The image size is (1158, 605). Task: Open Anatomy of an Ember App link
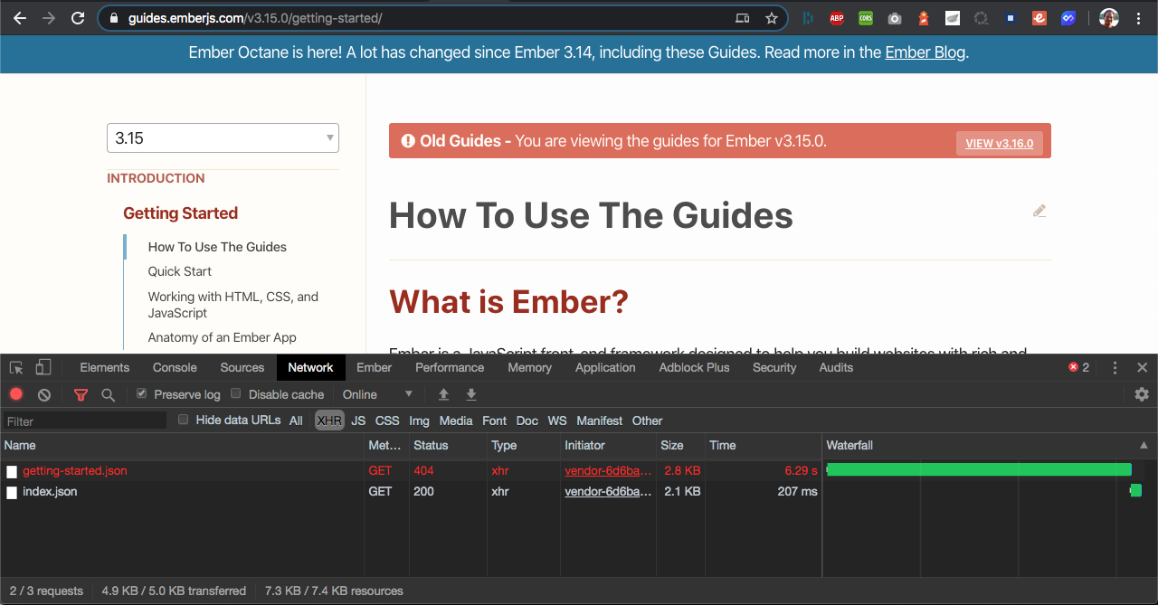click(223, 337)
